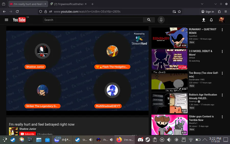Open the 2.0 DEBUT live stream thumbnail

tap(169, 59)
